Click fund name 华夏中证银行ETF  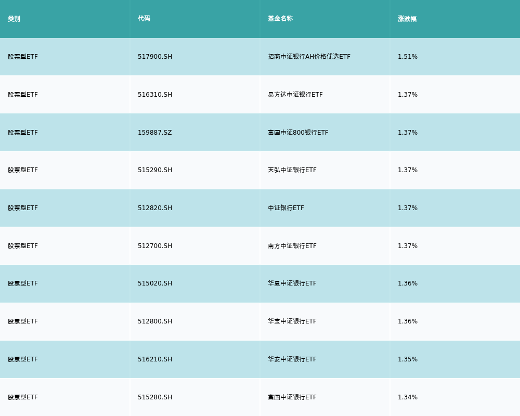point(292,283)
